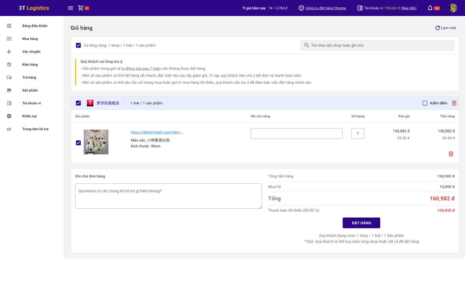Open Vận chuyển menu item
Image resolution: width=465 pixels, height=291 pixels.
[x=31, y=52]
